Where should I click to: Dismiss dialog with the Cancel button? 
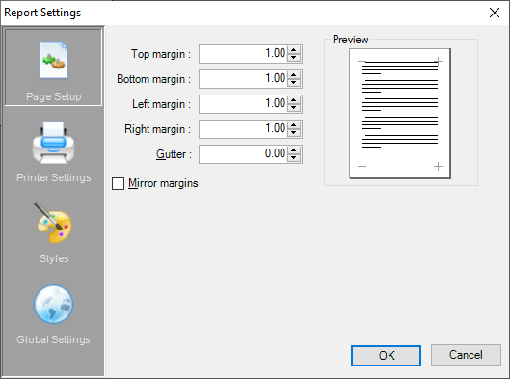[466, 355]
